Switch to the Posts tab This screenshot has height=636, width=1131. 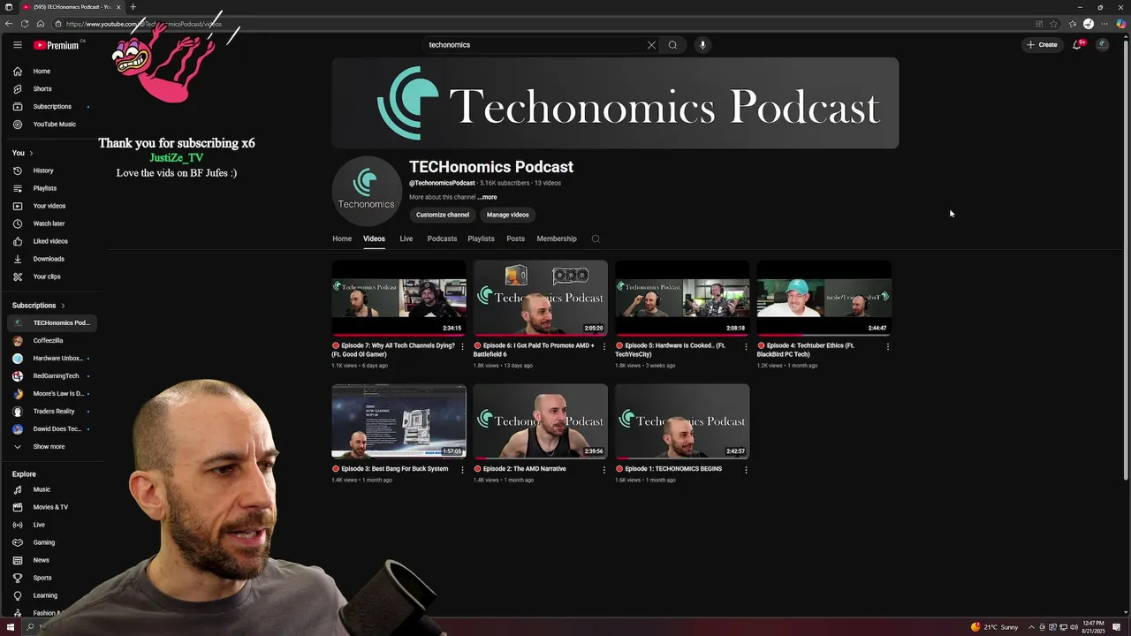[516, 238]
